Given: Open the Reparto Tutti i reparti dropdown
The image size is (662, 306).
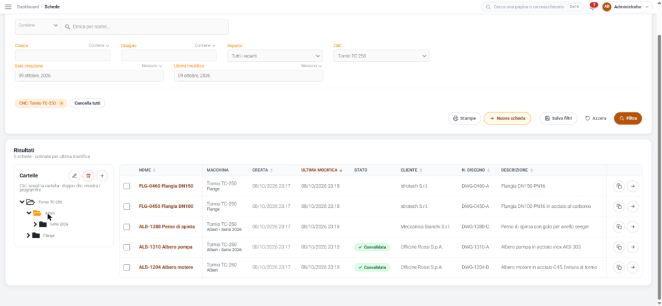Looking at the screenshot, I should (275, 56).
